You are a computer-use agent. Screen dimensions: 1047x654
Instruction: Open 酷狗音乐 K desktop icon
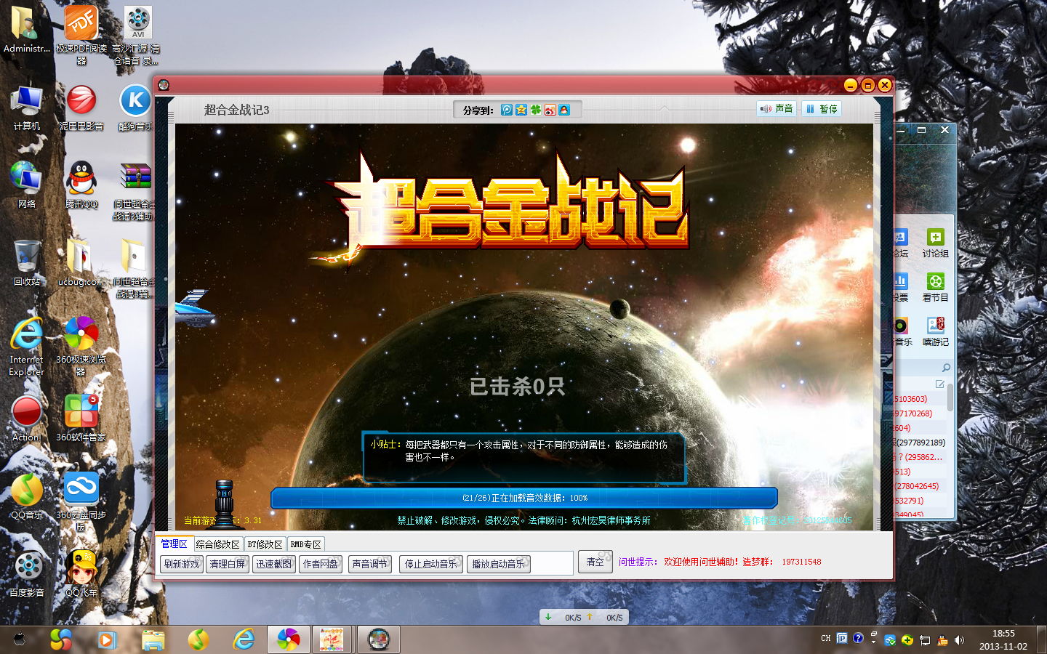click(135, 108)
